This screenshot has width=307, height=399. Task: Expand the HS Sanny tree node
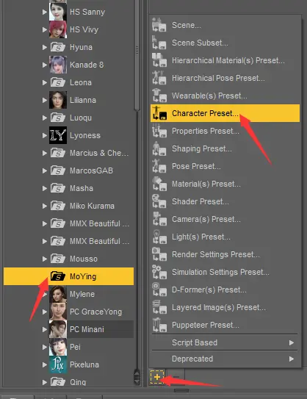point(45,12)
